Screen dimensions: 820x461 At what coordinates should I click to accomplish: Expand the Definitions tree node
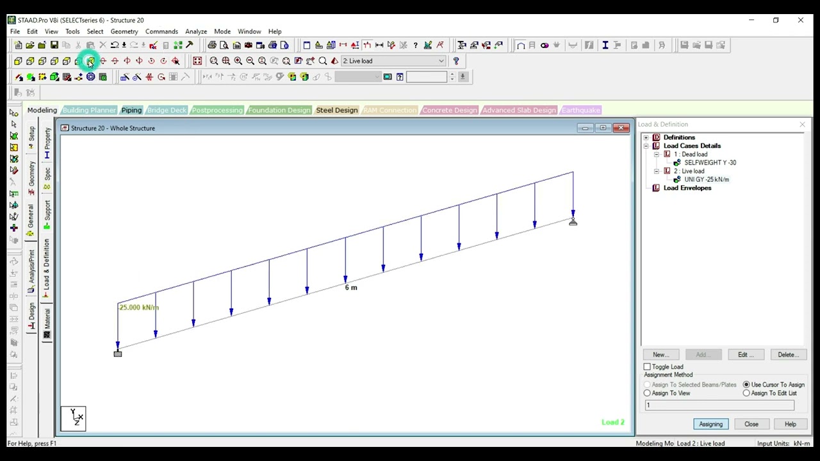coord(646,138)
